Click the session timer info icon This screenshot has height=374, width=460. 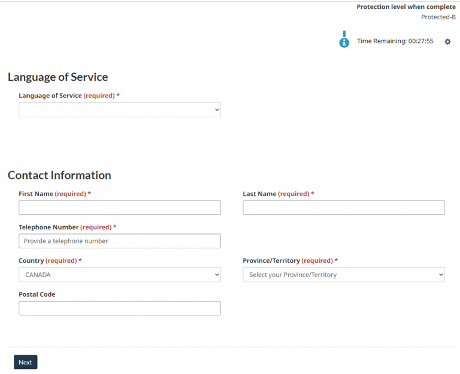[344, 42]
